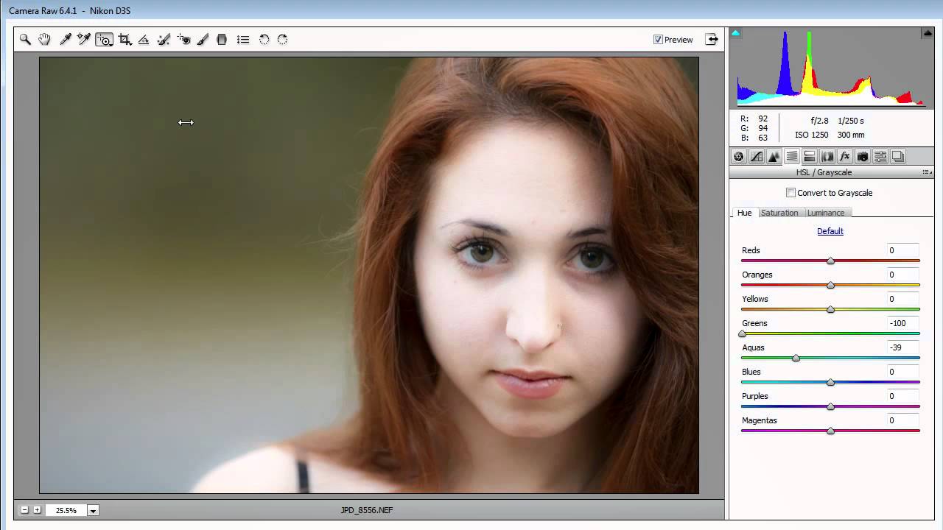Select the White Balance eyedropper tool
The height and width of the screenshot is (530, 943).
(66, 40)
